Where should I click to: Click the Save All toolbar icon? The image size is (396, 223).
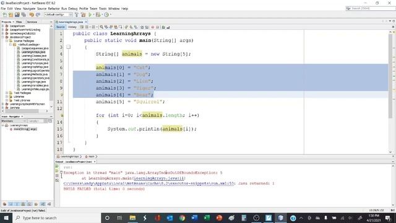tap(24, 15)
